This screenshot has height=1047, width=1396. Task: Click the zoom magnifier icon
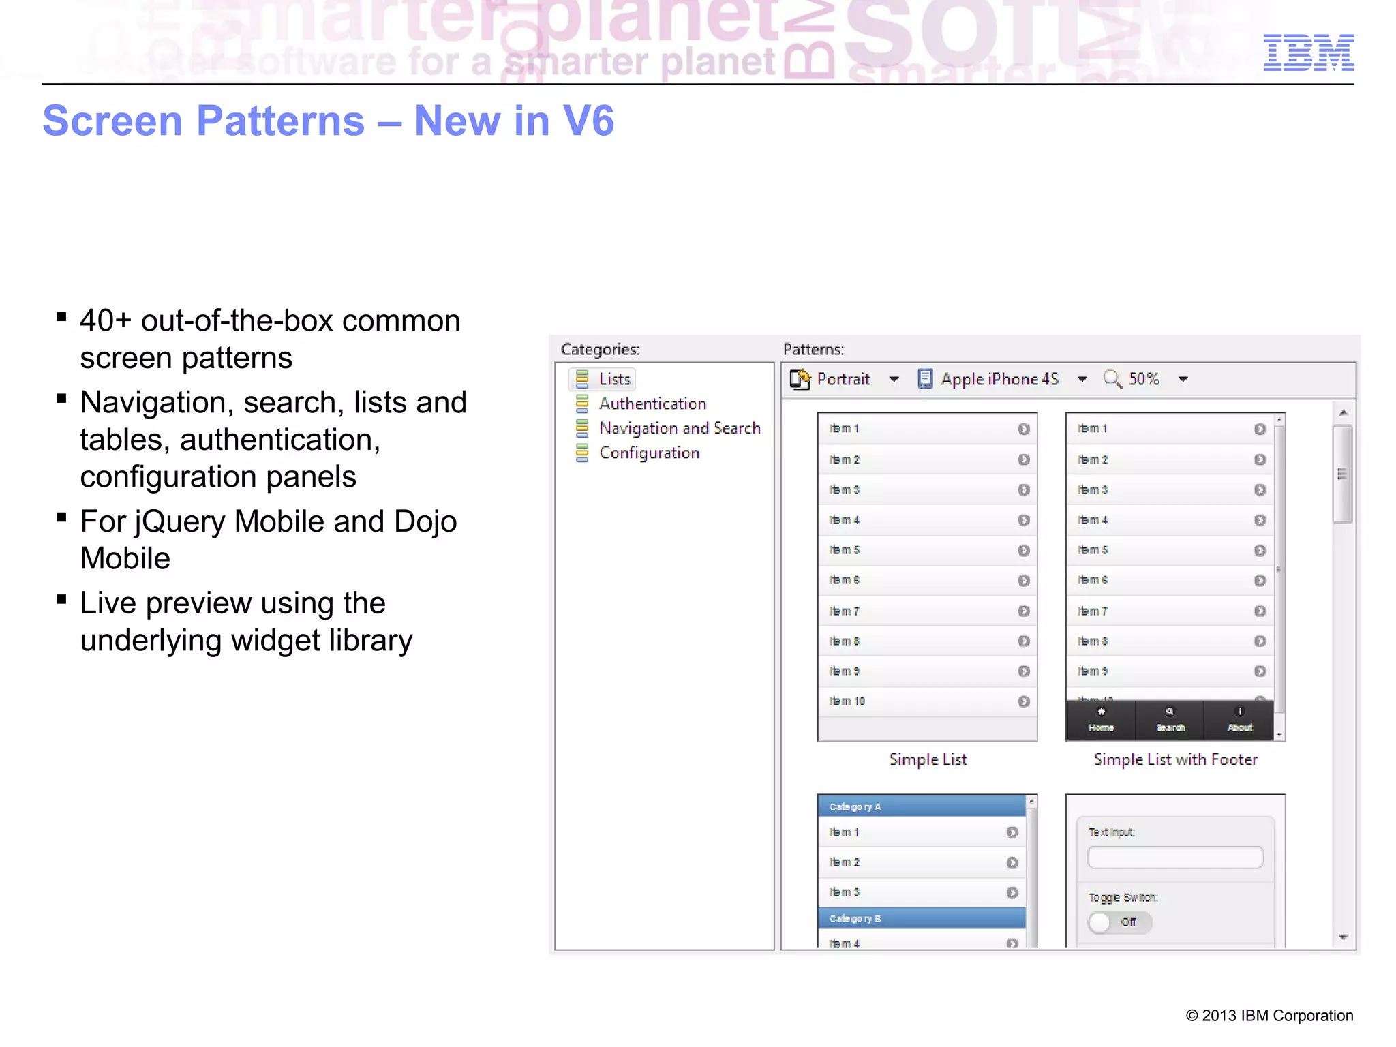click(x=1112, y=379)
